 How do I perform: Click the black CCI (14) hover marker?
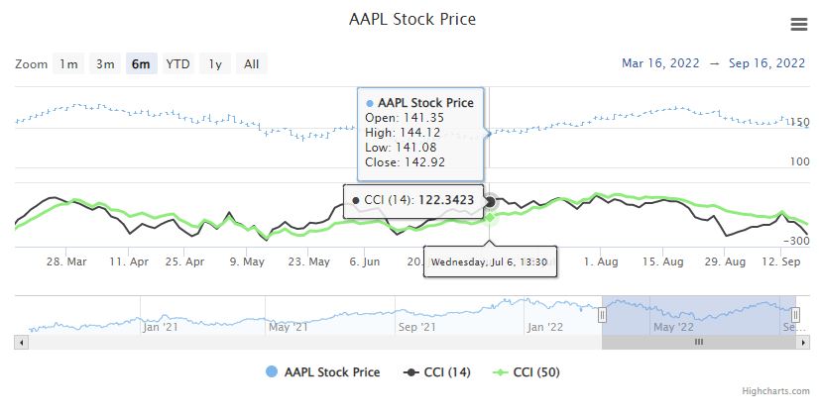490,201
